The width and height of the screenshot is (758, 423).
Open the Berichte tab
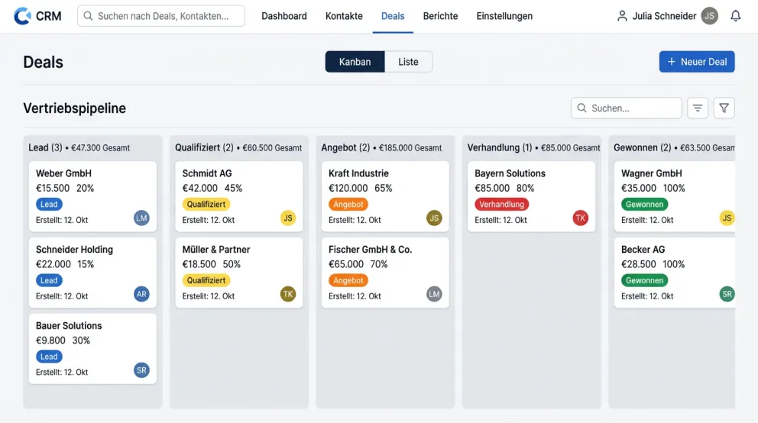point(440,16)
